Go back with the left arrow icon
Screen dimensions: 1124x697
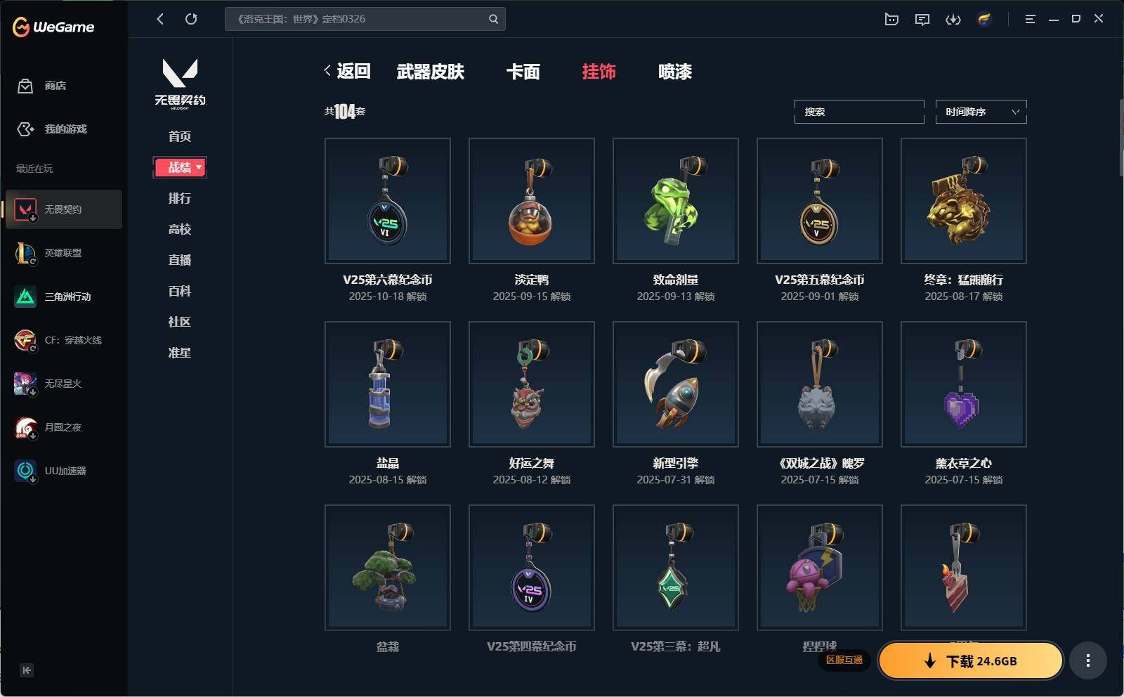pos(160,19)
